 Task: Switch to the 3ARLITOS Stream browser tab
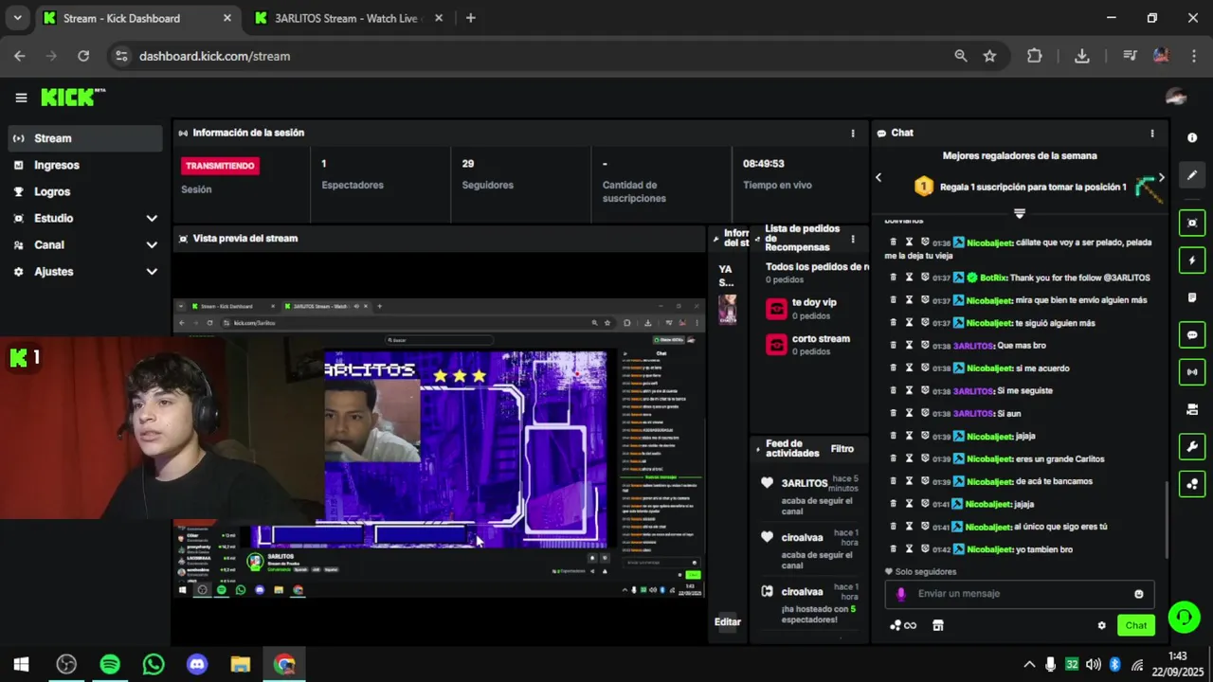(x=347, y=18)
